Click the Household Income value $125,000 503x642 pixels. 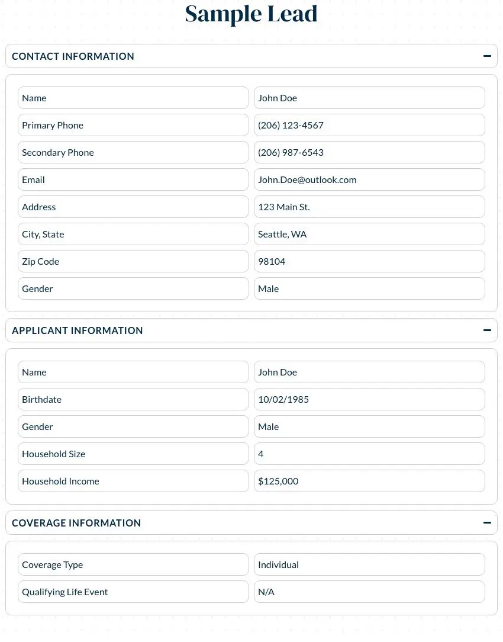tap(369, 481)
